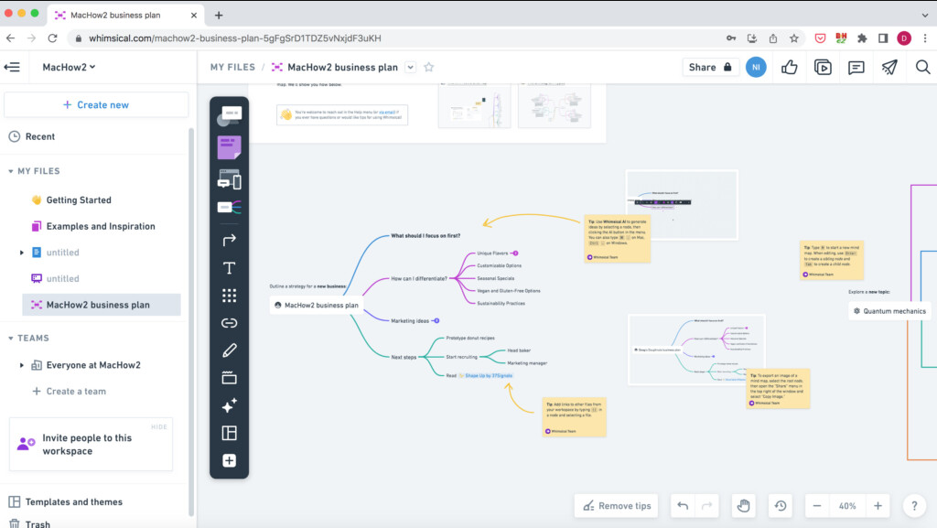Click zoom in plus button

coord(878,505)
